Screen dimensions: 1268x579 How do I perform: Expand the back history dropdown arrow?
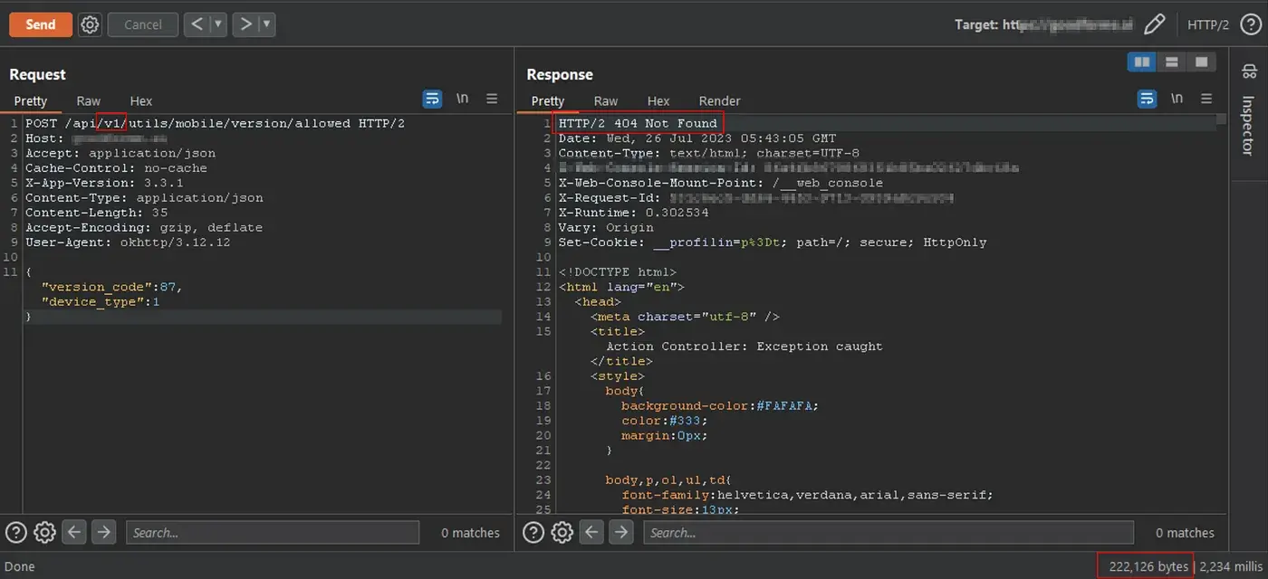pyautogui.click(x=218, y=24)
